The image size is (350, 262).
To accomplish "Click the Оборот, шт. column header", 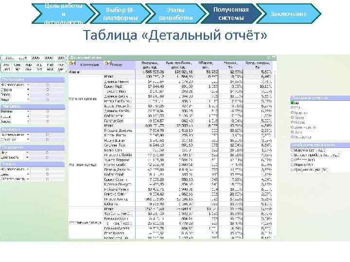I will coord(206,65).
